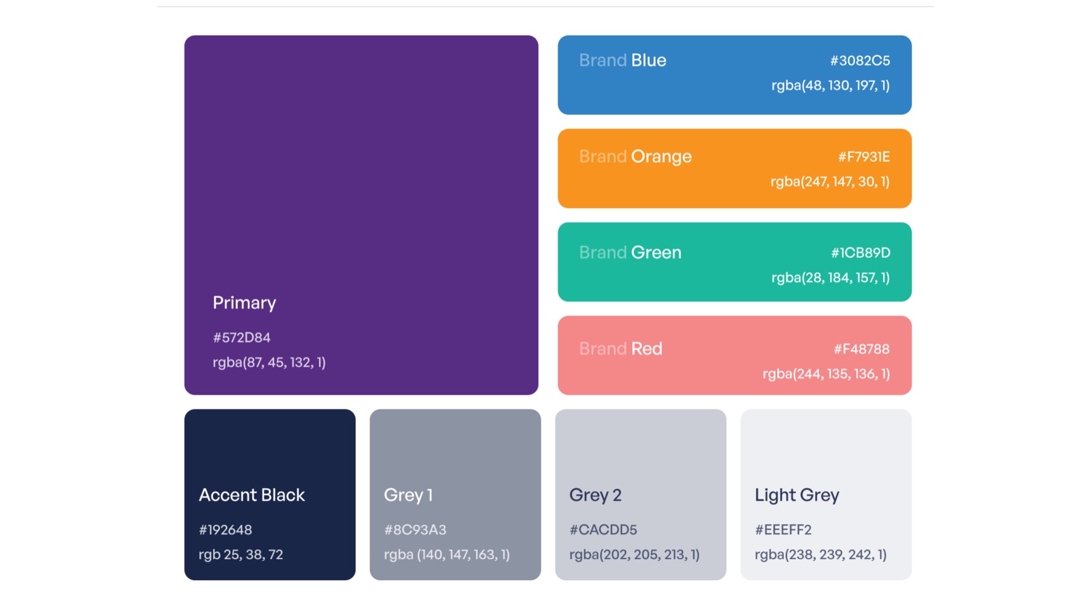The height and width of the screenshot is (613, 1091).
Task: Select rgba(28, 184, 157, 1) text
Action: 830,278
